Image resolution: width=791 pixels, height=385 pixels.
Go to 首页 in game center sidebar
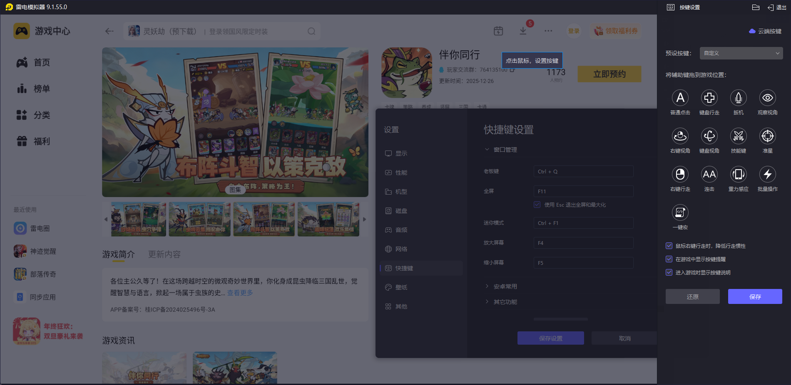[33, 62]
